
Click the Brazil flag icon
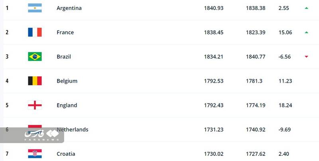pyautogui.click(x=35, y=56)
